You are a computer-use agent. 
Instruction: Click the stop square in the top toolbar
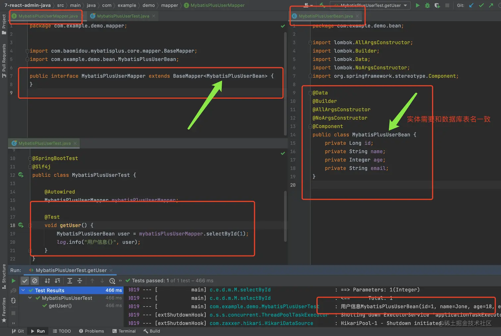(x=447, y=5)
